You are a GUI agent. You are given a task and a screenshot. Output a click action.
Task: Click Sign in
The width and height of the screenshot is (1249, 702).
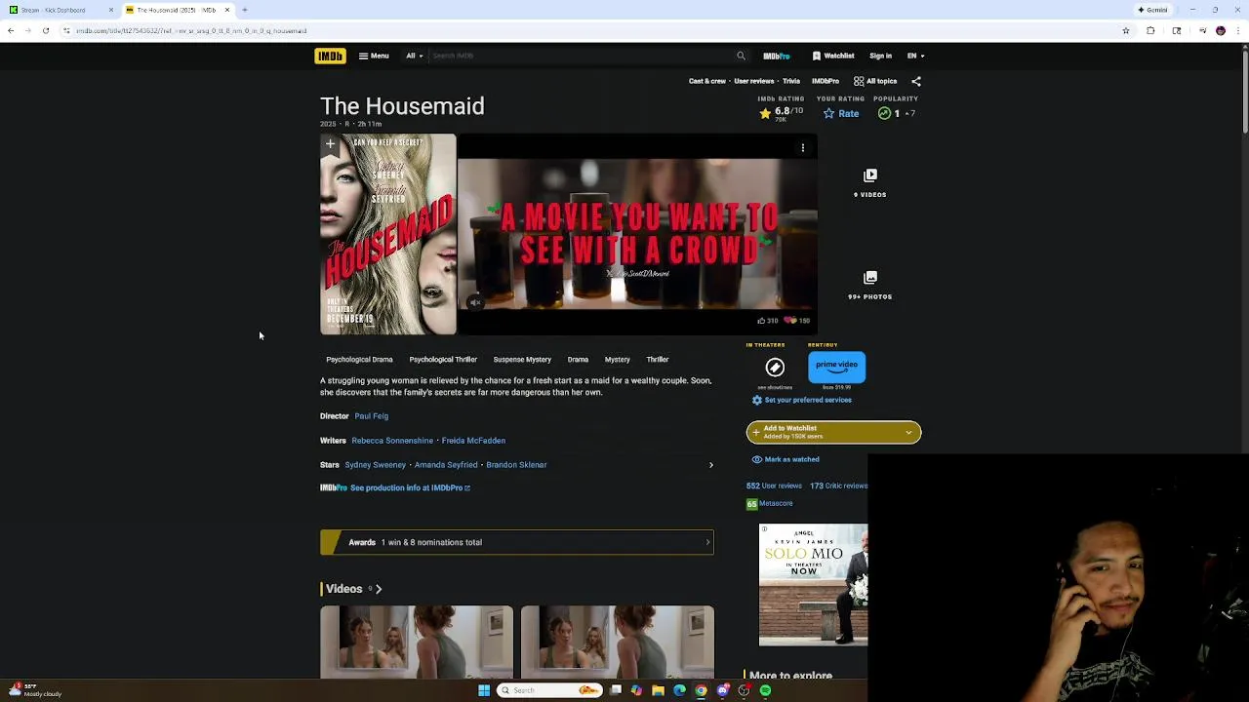[880, 56]
